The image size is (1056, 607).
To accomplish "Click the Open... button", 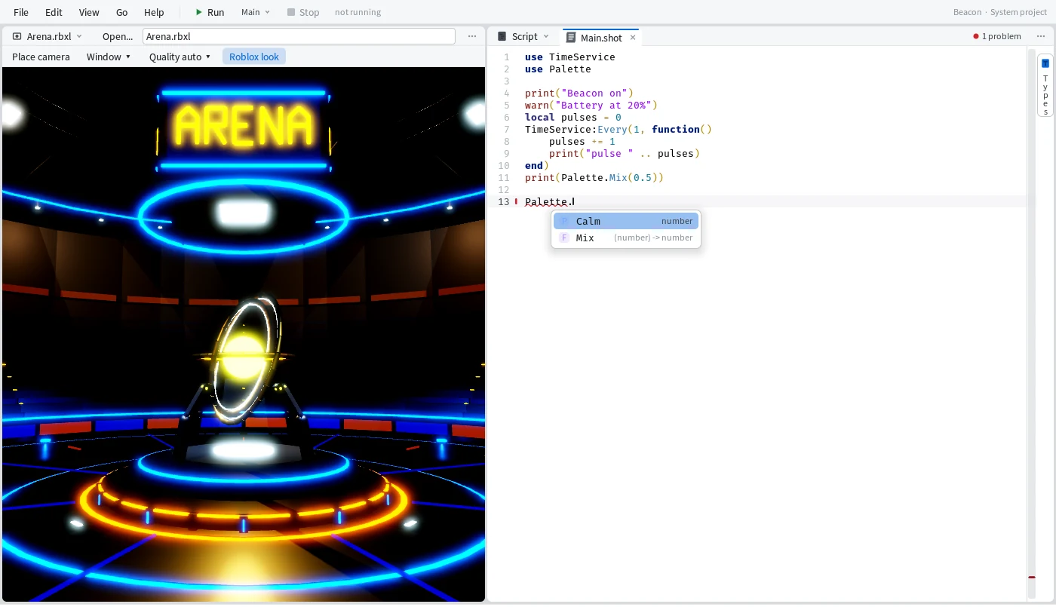I will tap(118, 36).
